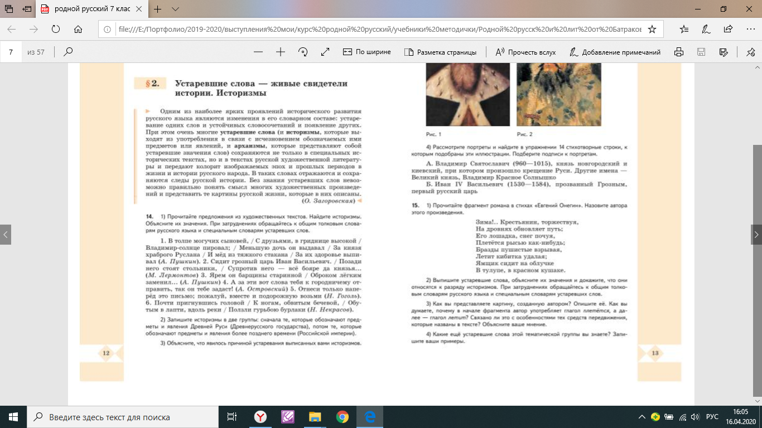Click page number 13 at bottom

655,352
